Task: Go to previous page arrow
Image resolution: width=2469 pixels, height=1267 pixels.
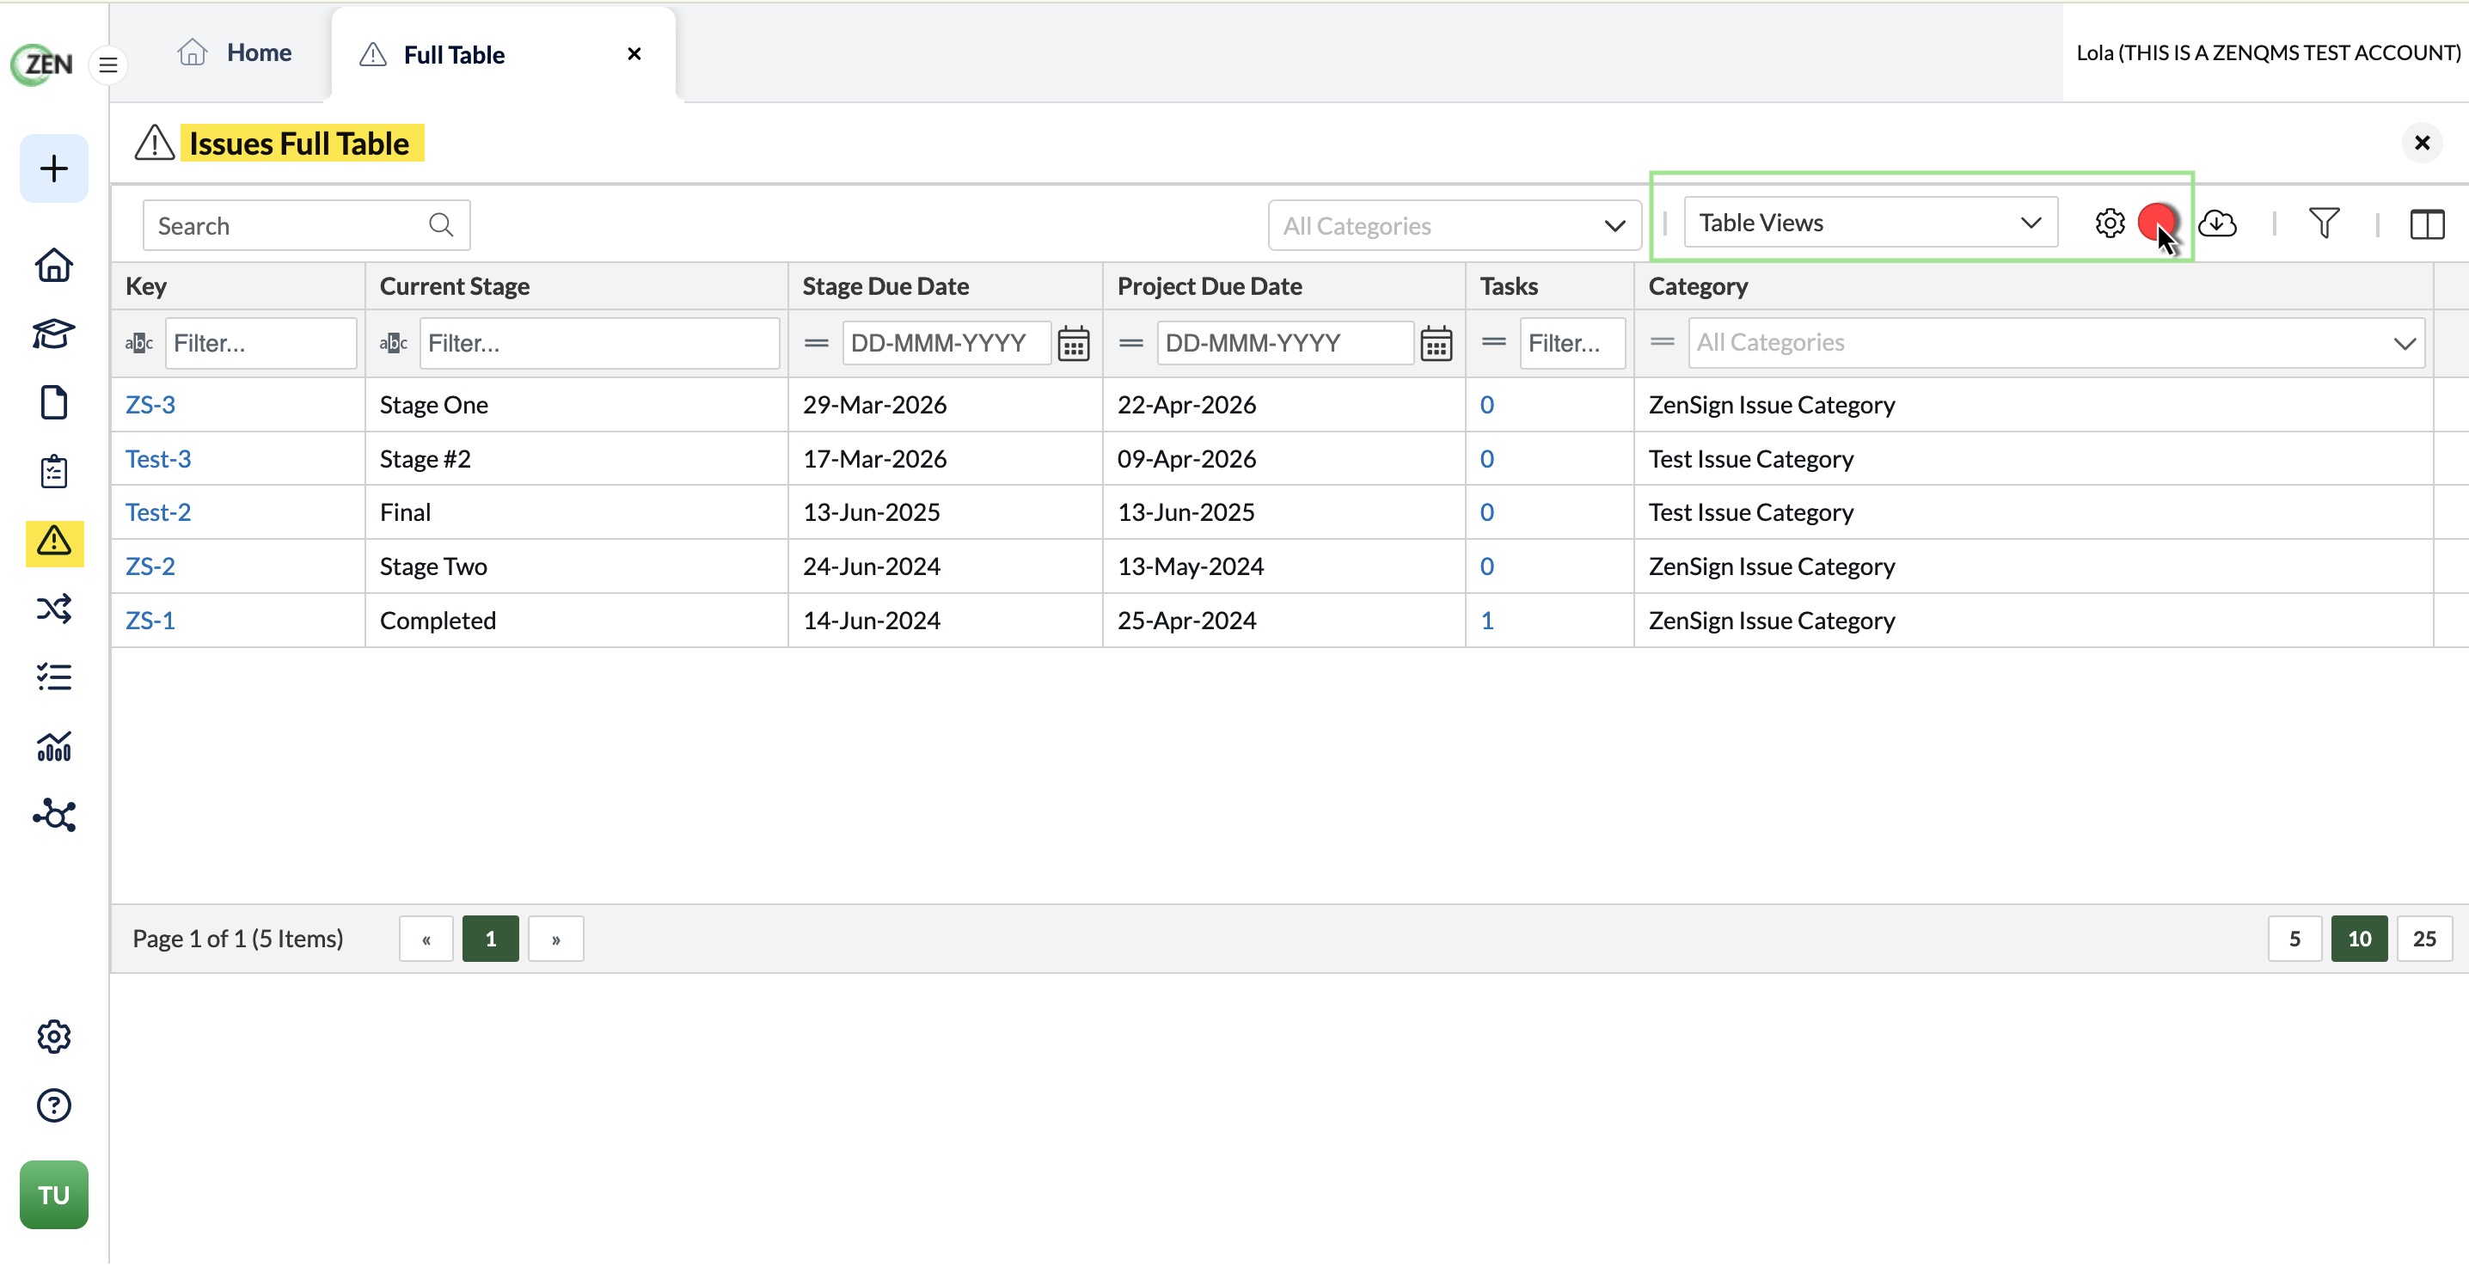Action: pyautogui.click(x=426, y=940)
